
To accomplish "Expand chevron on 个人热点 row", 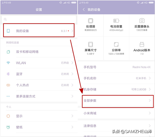I will 72,85.
